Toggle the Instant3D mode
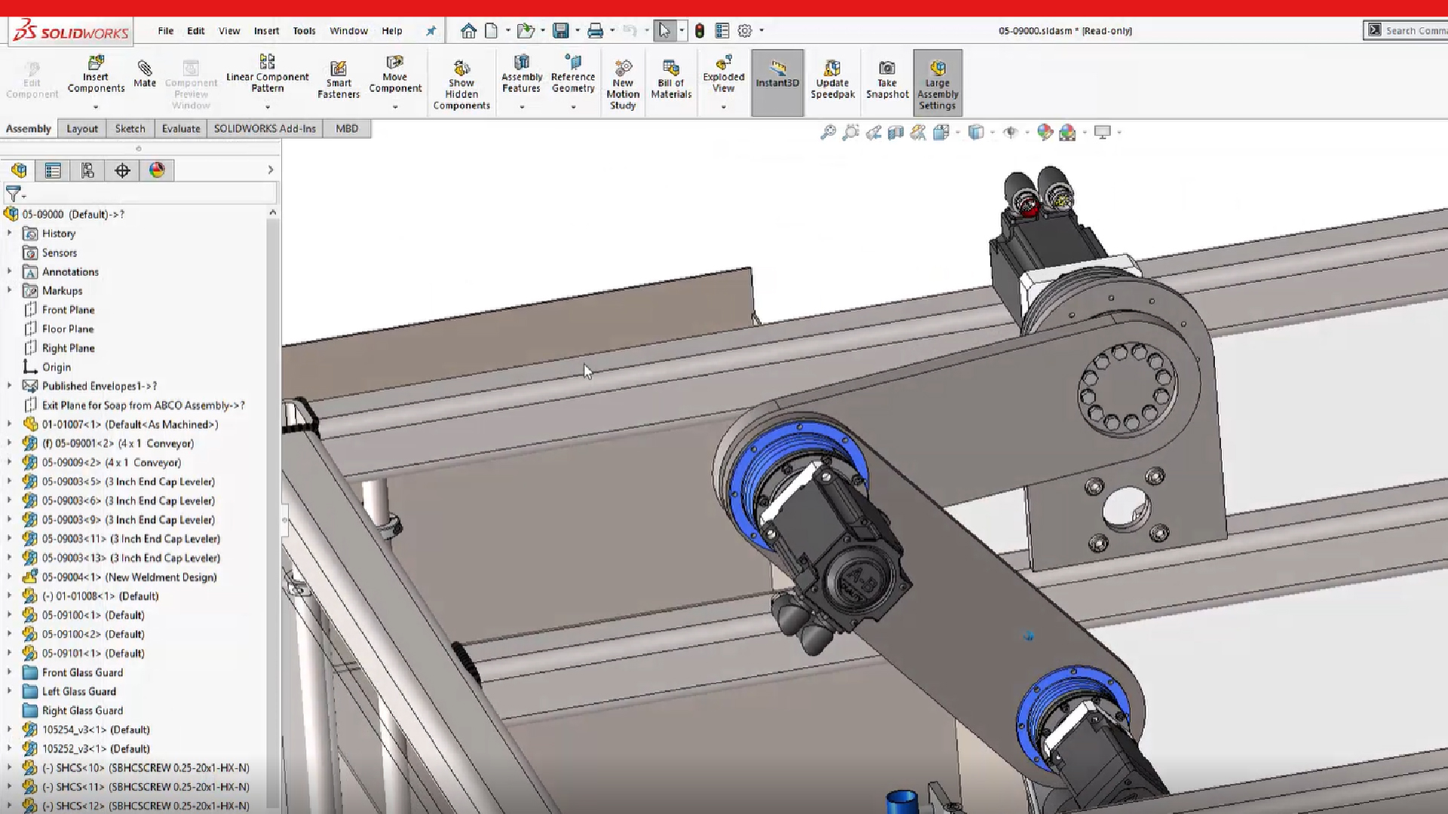Viewport: 1448px width, 814px height. point(777,74)
